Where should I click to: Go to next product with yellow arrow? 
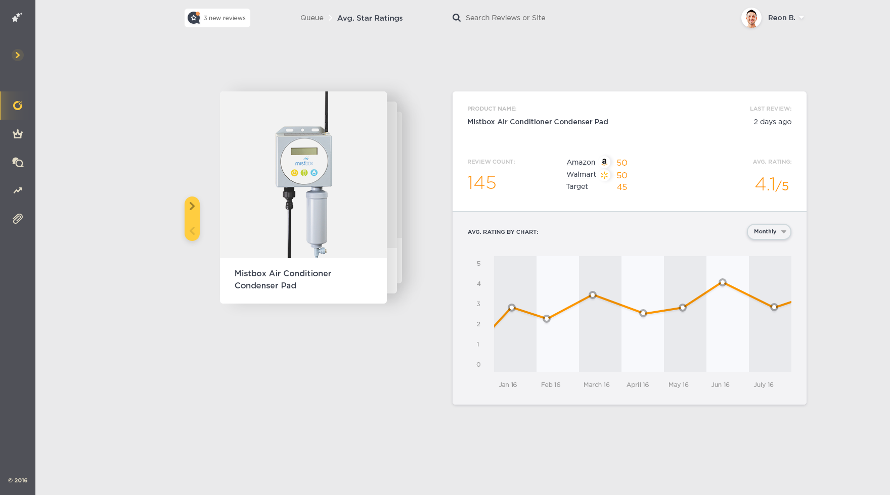[x=192, y=206]
